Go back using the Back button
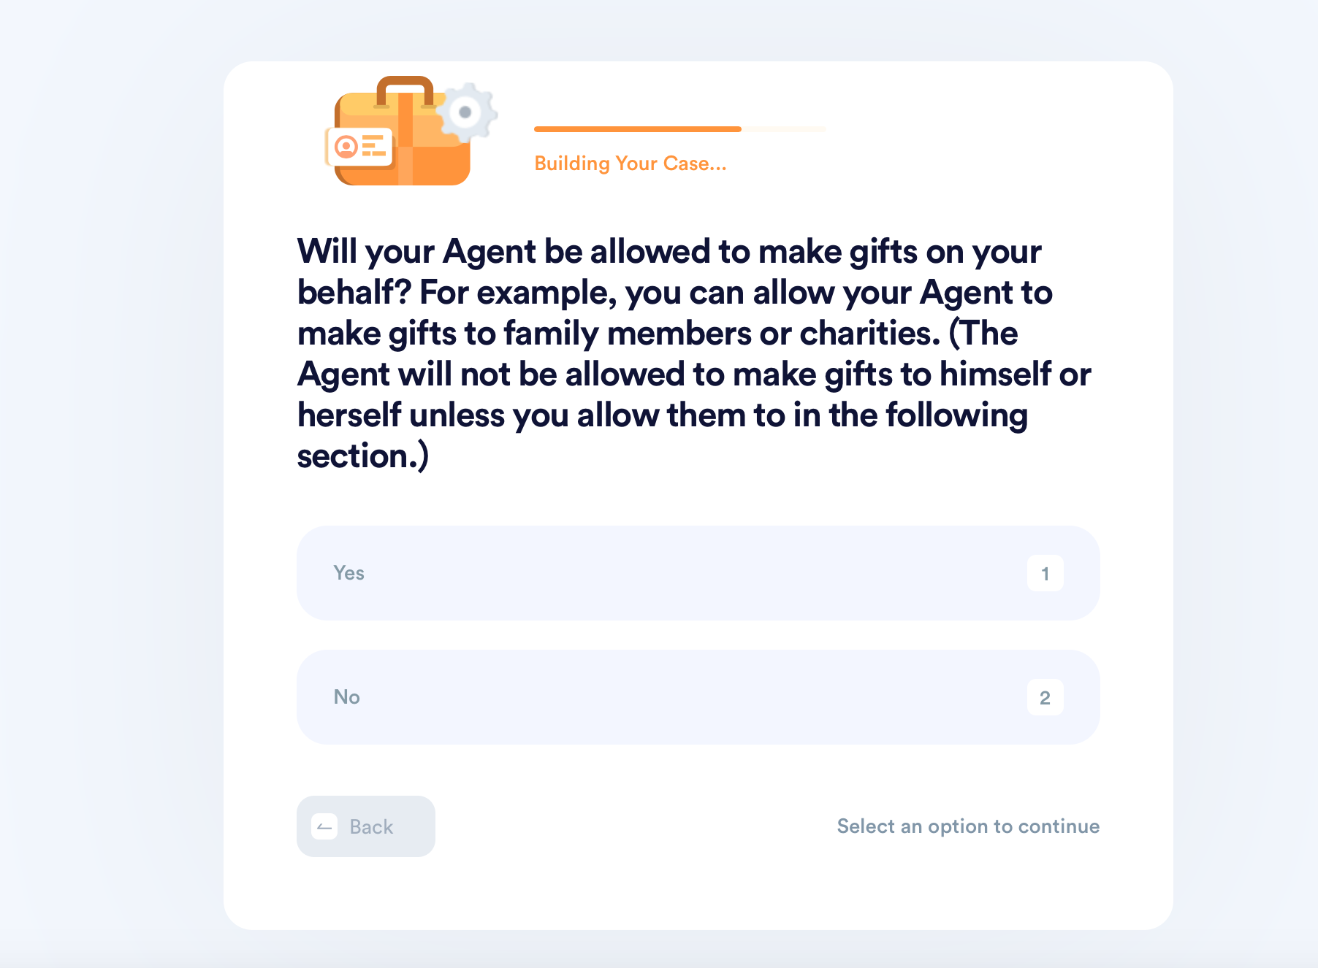Screen dimensions: 1318x968 [x=365, y=826]
